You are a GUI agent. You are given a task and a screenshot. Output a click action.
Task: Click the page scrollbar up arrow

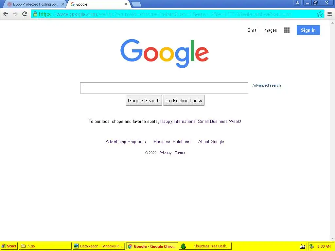[x=332, y=23]
